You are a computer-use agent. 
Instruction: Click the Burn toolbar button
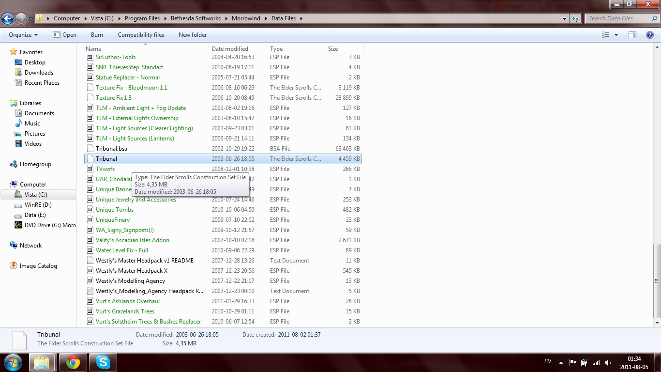(97, 35)
